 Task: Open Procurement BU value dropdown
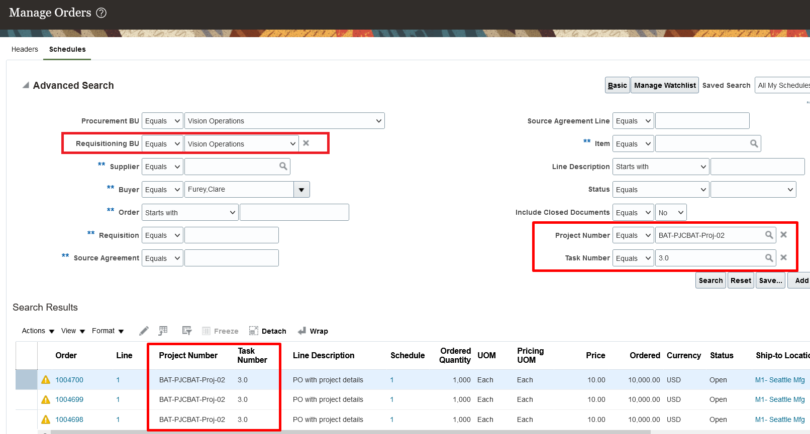click(x=284, y=121)
